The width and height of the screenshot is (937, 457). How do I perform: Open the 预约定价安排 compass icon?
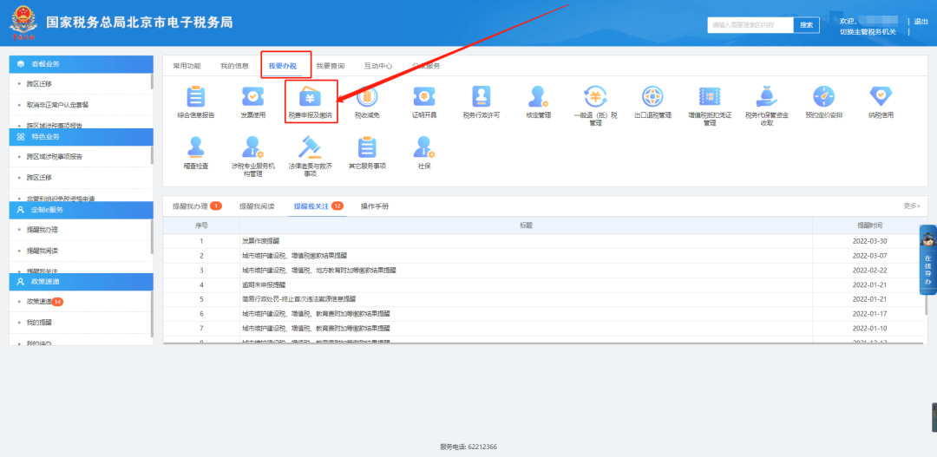tap(823, 96)
